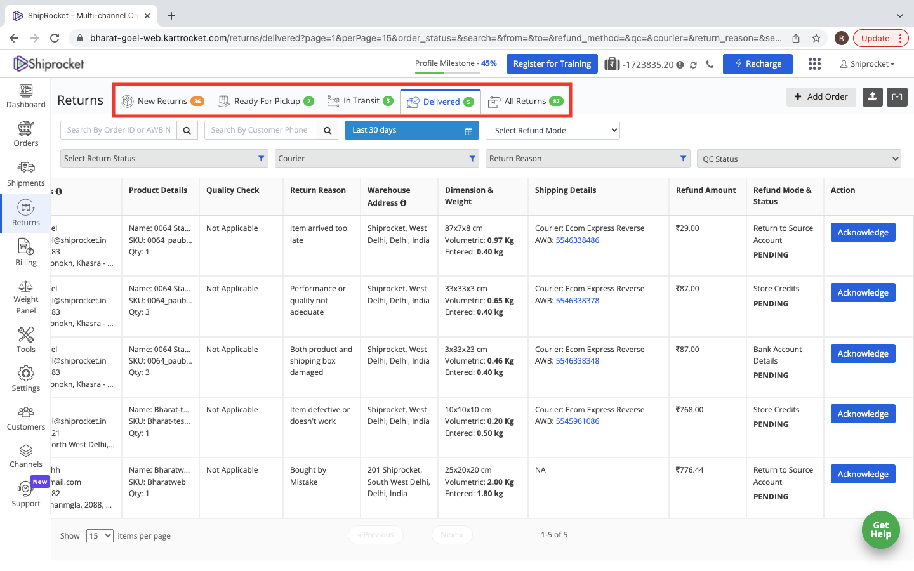Open Settings from the sidebar

pos(25,379)
